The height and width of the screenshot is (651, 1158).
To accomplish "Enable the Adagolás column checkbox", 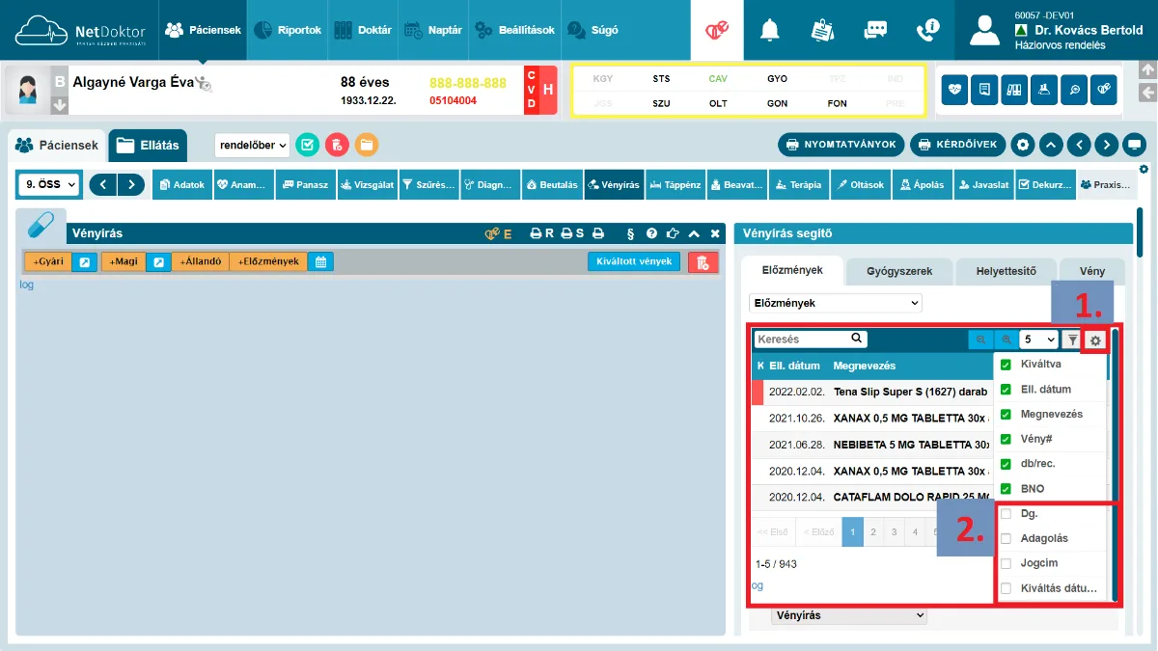I will pyautogui.click(x=1006, y=538).
